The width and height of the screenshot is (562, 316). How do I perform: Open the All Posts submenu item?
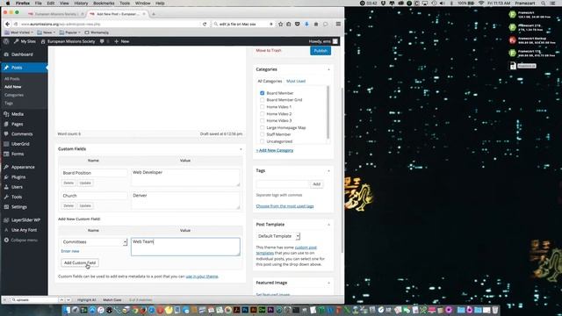11,79
